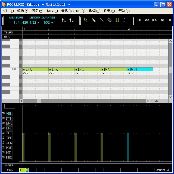Open the QUANTIZE 1/32 dropdown
The image size is (174, 174).
point(48,23)
